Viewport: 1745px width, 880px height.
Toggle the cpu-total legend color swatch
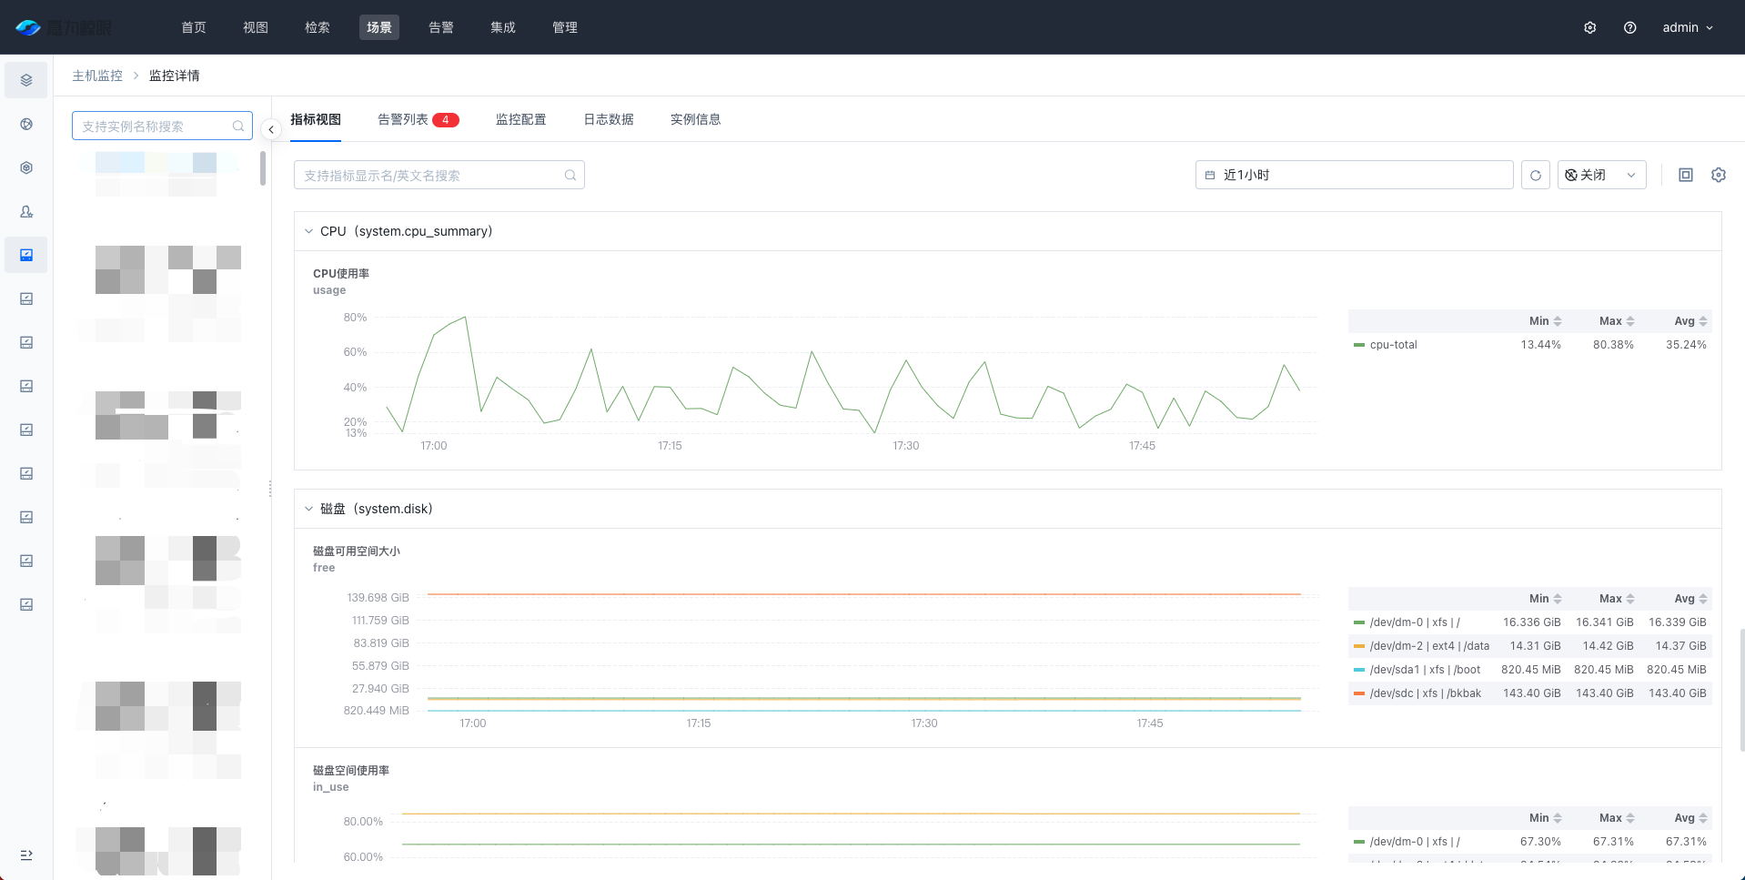[1358, 346]
